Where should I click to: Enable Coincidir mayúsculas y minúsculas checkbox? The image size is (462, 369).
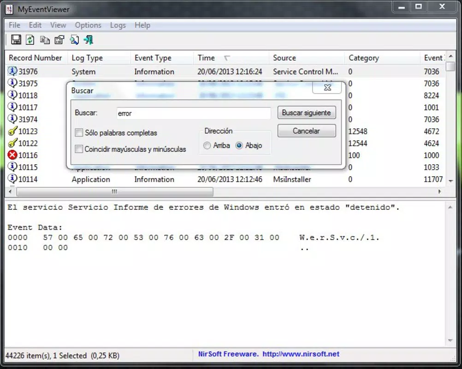click(79, 149)
